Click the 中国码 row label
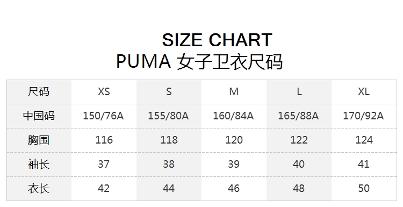 click(x=39, y=116)
